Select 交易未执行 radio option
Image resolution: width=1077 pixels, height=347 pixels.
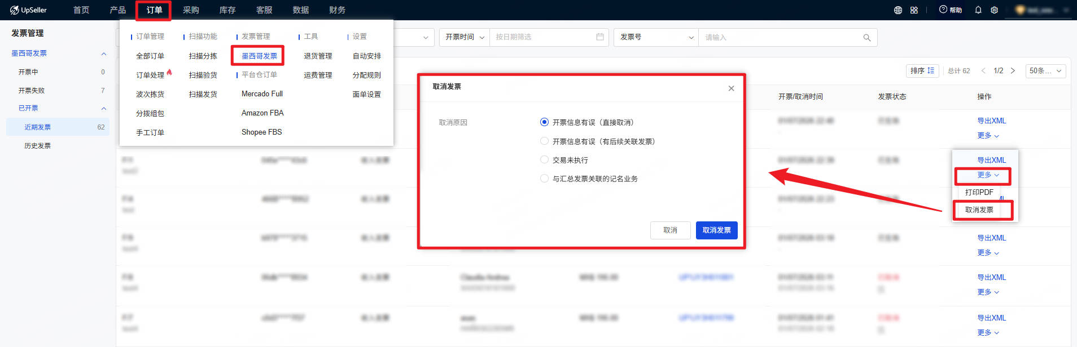[x=544, y=159]
